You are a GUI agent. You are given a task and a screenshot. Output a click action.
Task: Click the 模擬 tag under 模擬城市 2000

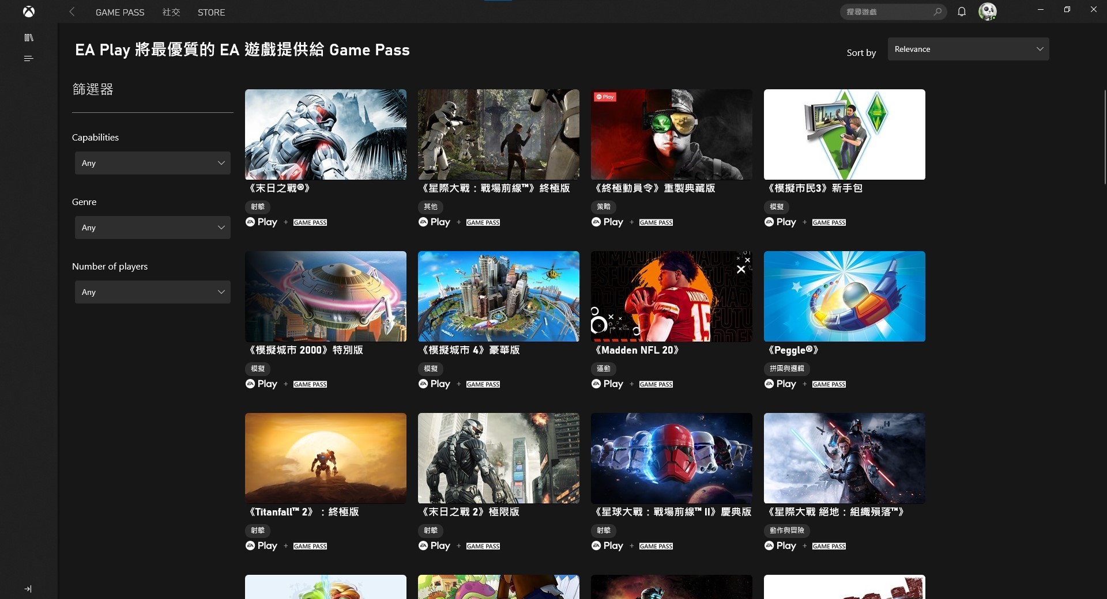coord(258,369)
